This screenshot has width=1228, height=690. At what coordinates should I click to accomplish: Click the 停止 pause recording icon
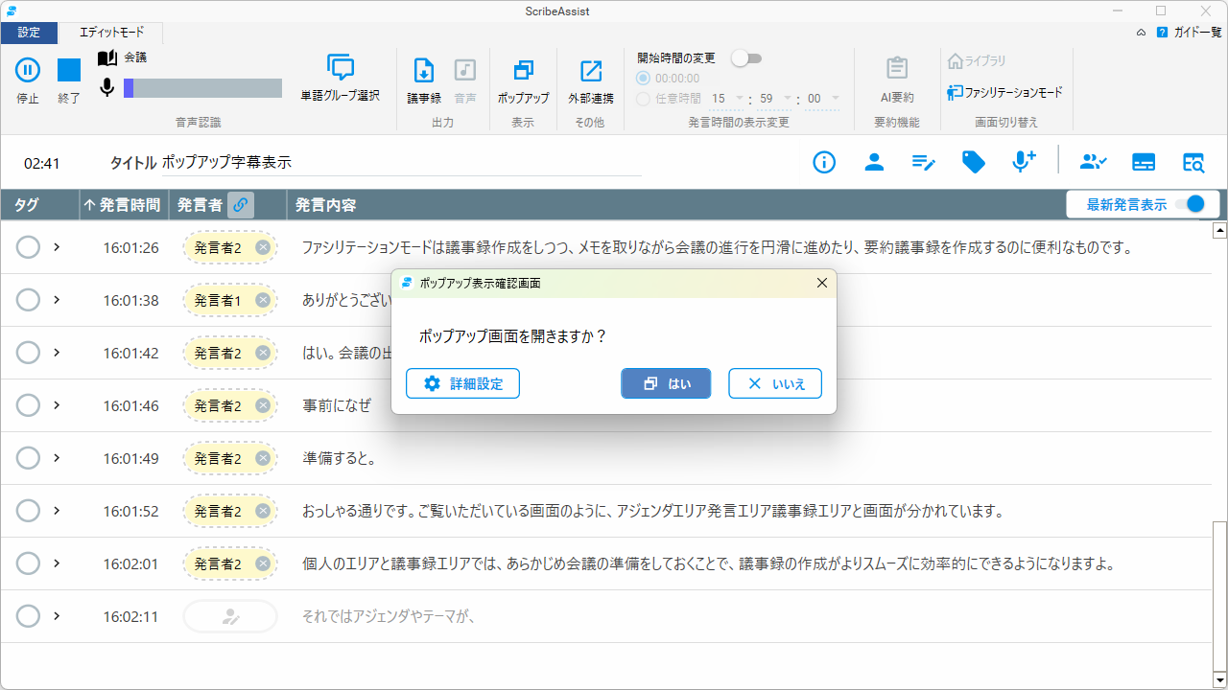point(28,70)
